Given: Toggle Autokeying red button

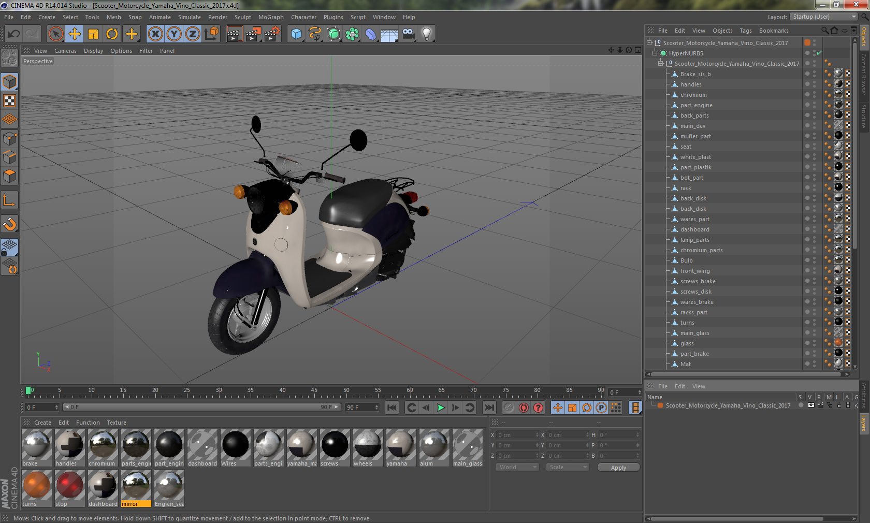Looking at the screenshot, I should (524, 408).
